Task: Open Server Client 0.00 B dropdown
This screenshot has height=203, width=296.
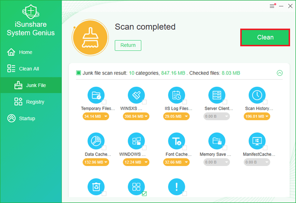Action: (217, 116)
